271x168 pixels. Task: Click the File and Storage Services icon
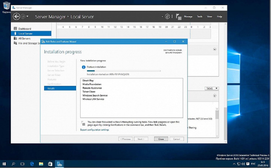coord(15,43)
